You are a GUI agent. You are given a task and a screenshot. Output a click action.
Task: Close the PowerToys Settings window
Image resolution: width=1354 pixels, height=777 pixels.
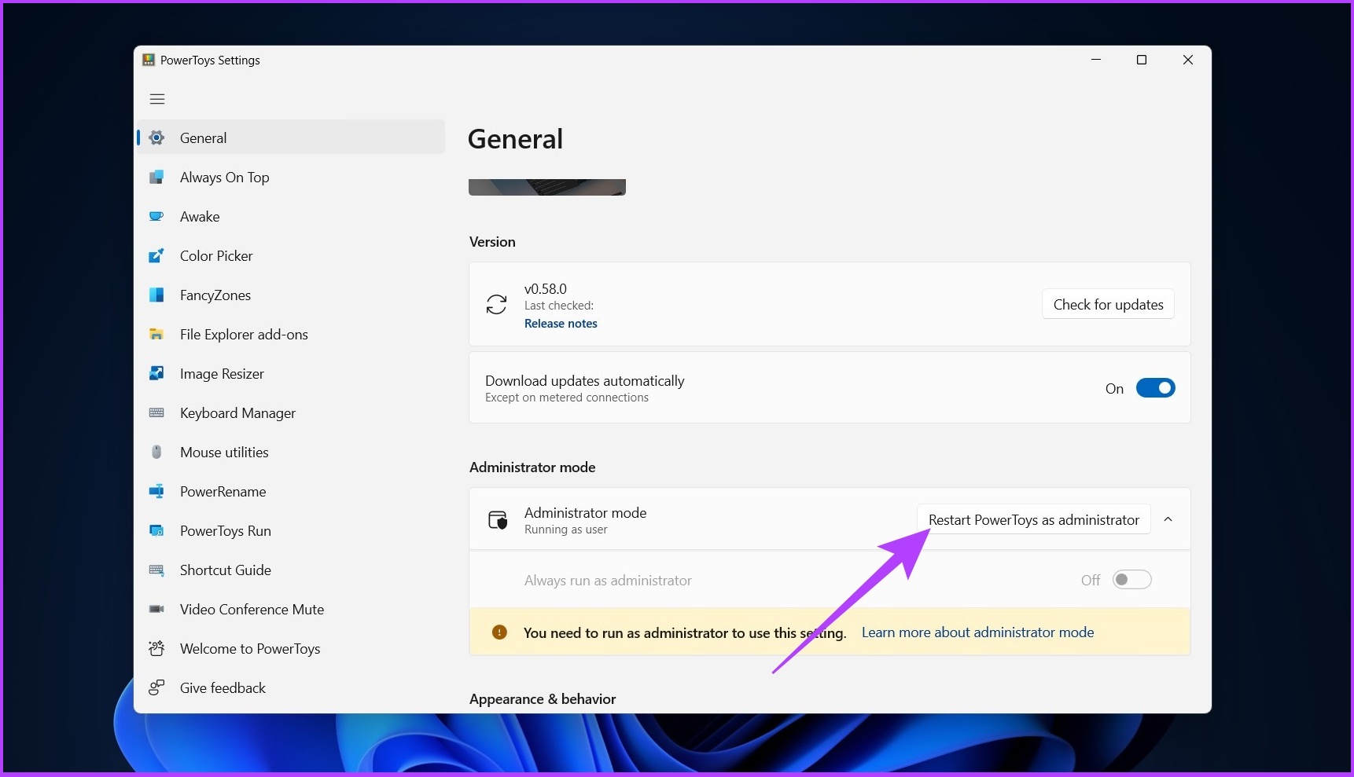tap(1188, 60)
